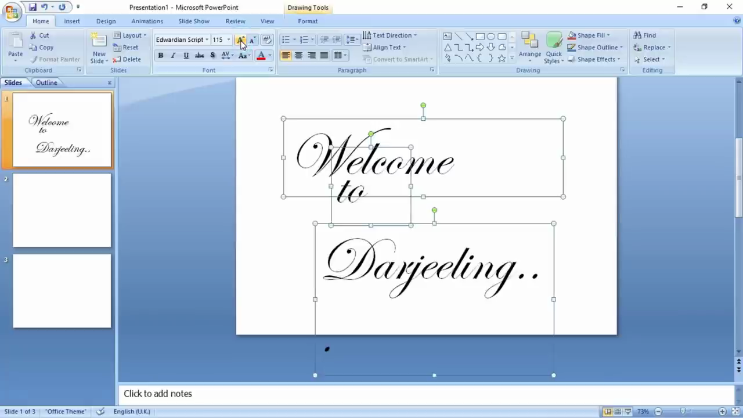The height and width of the screenshot is (418, 743).
Task: Open the Edwardian Script font dropdown
Action: coord(207,39)
